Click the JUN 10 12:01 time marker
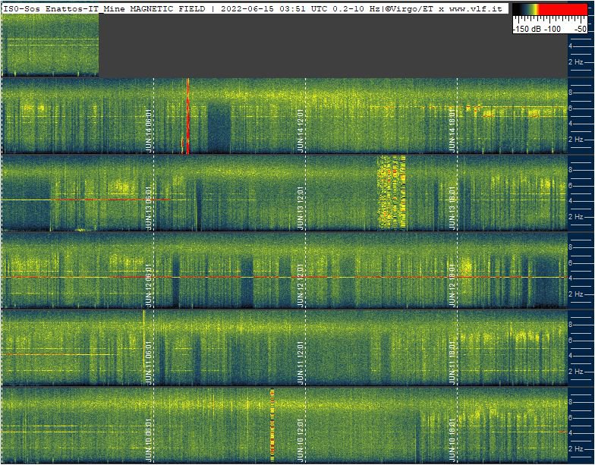595x465 pixels. 301,440
